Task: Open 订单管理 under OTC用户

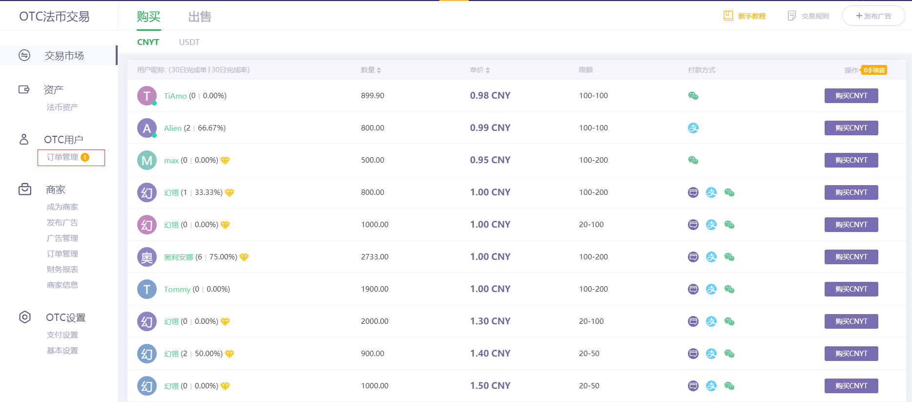Action: (62, 157)
